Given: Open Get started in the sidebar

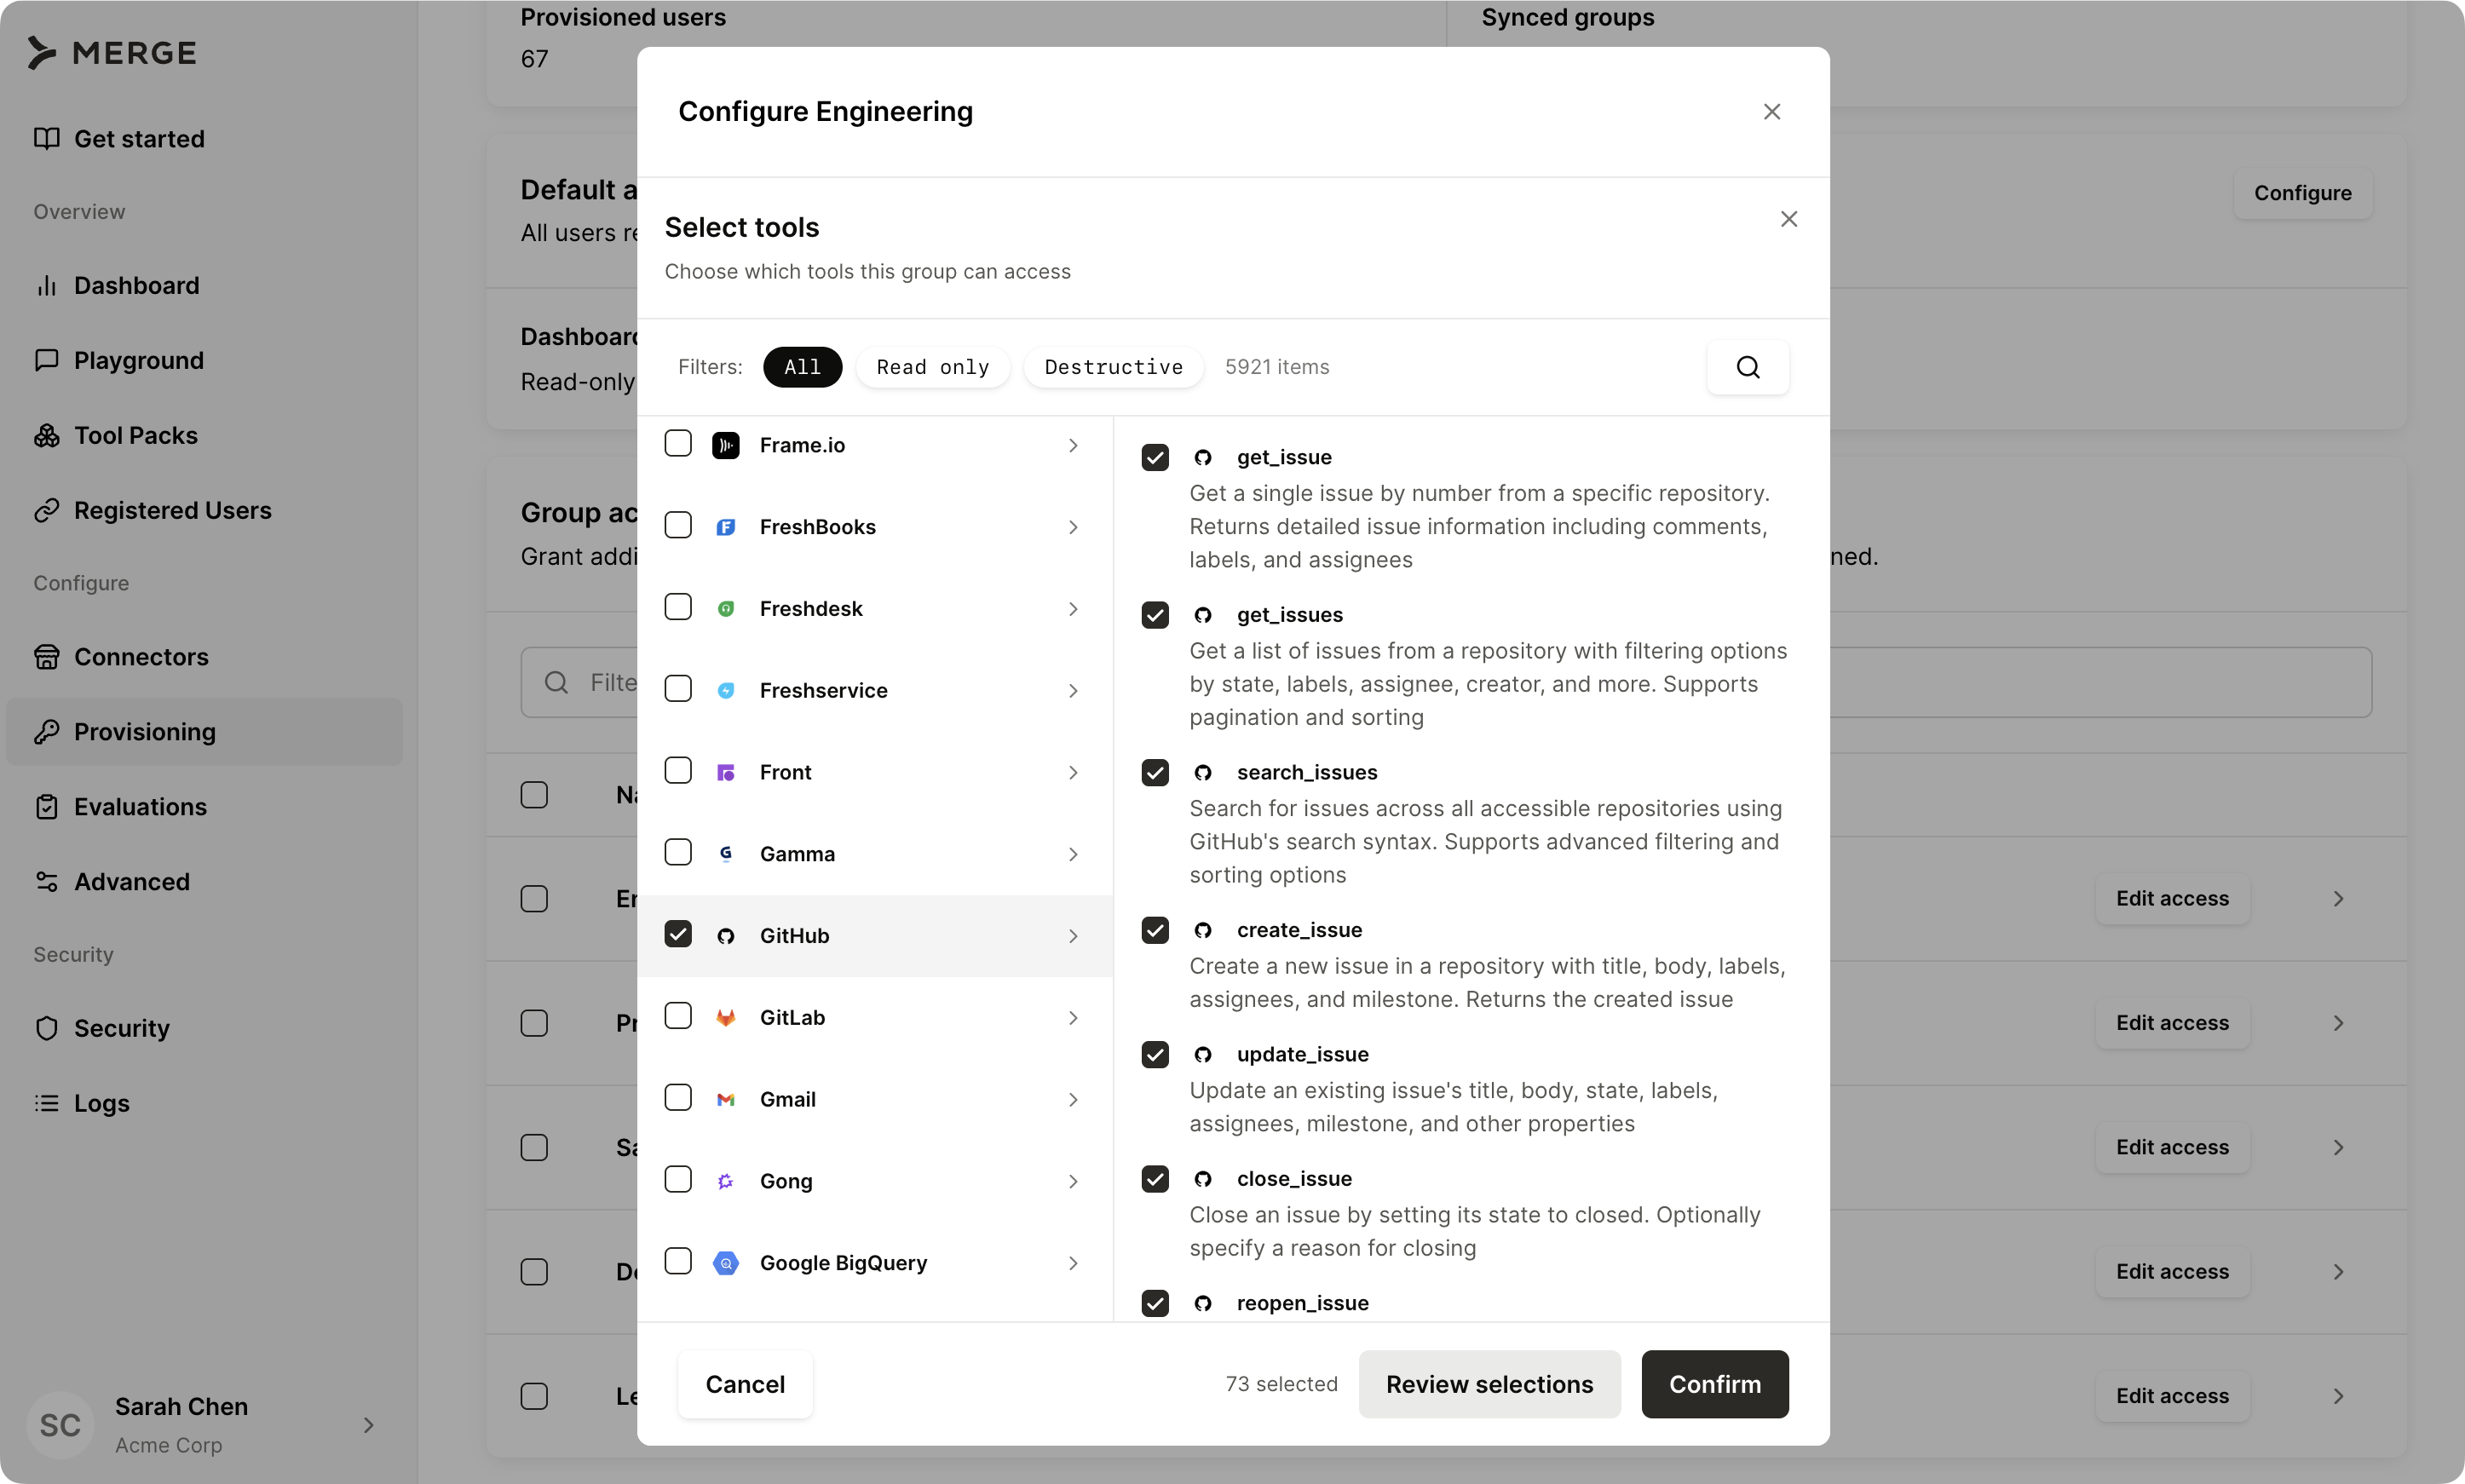Looking at the screenshot, I should tap(204, 139).
